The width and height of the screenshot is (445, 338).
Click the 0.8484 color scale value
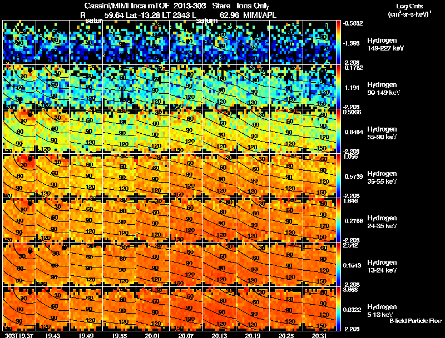tap(354, 132)
